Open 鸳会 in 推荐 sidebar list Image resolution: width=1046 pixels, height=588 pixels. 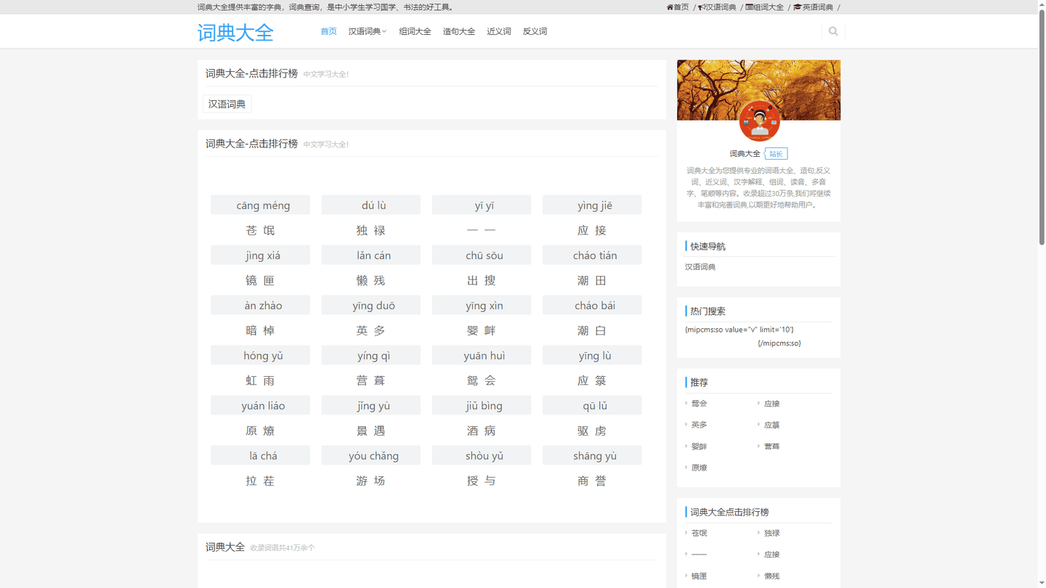pos(699,404)
